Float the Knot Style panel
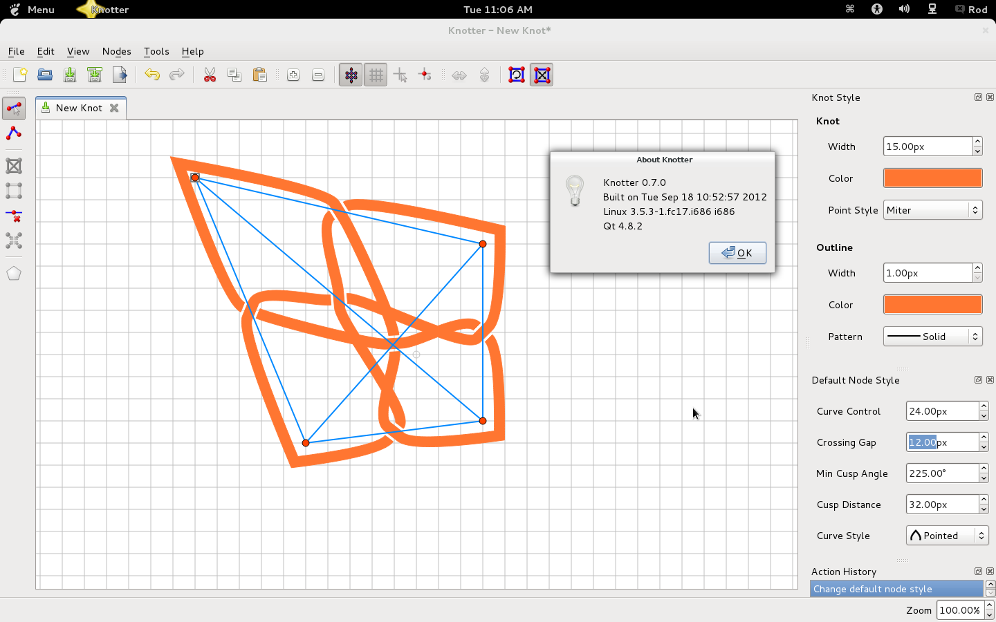The height and width of the screenshot is (622, 996). click(x=978, y=97)
